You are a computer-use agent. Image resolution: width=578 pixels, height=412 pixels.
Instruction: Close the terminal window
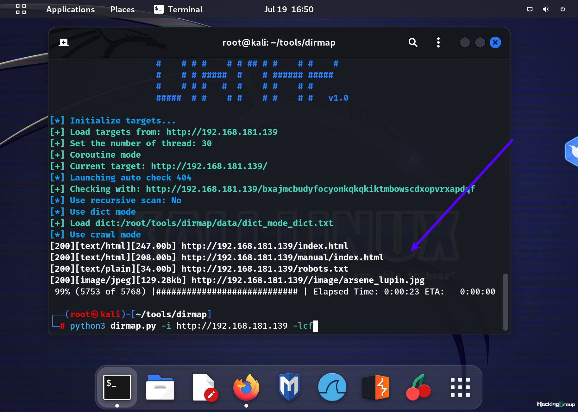pyautogui.click(x=495, y=42)
